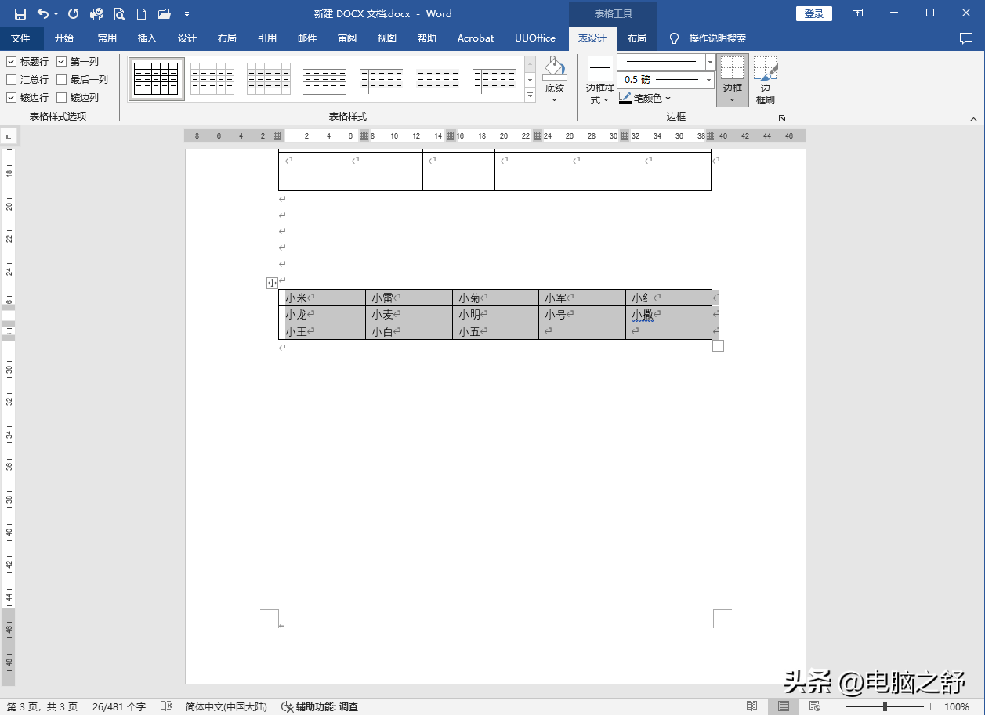Click the lightbulb Tell Me icon
Screen dimensions: 985x715
(674, 38)
